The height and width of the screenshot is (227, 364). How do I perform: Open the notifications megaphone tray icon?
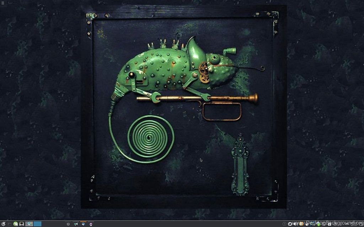click(x=290, y=224)
